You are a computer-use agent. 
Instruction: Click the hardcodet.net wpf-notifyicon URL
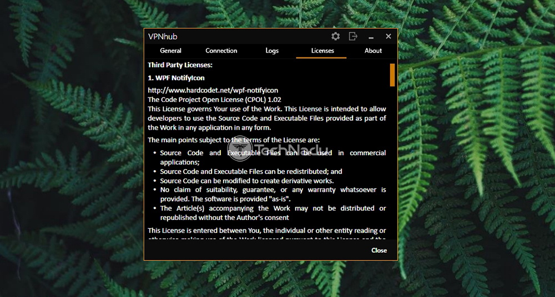click(213, 90)
